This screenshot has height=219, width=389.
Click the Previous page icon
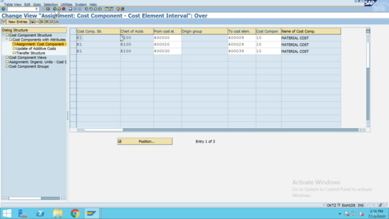(x=91, y=9)
